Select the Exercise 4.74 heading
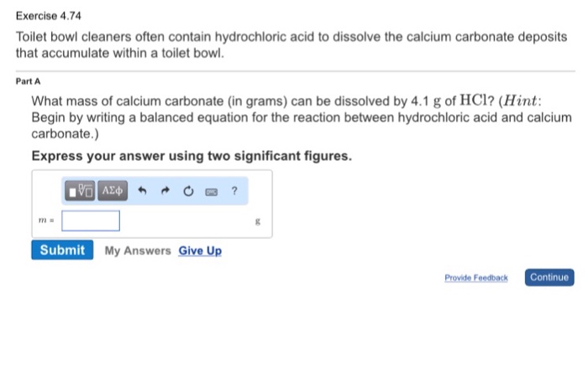Image resolution: width=588 pixels, height=379 pixels. (x=49, y=16)
